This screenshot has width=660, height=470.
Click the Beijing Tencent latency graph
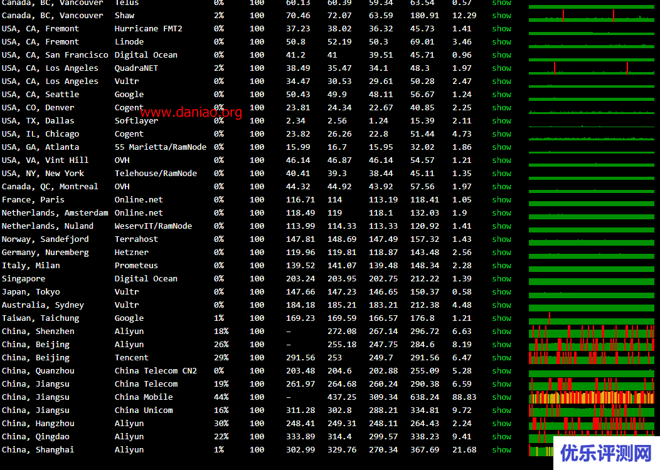click(x=592, y=358)
